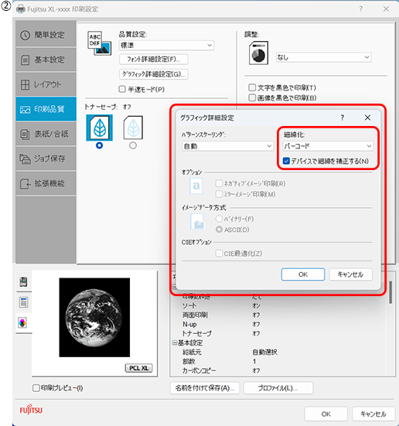Click the letter 'a' icon under オプション
The height and width of the screenshot is (426, 399).
(x=196, y=186)
